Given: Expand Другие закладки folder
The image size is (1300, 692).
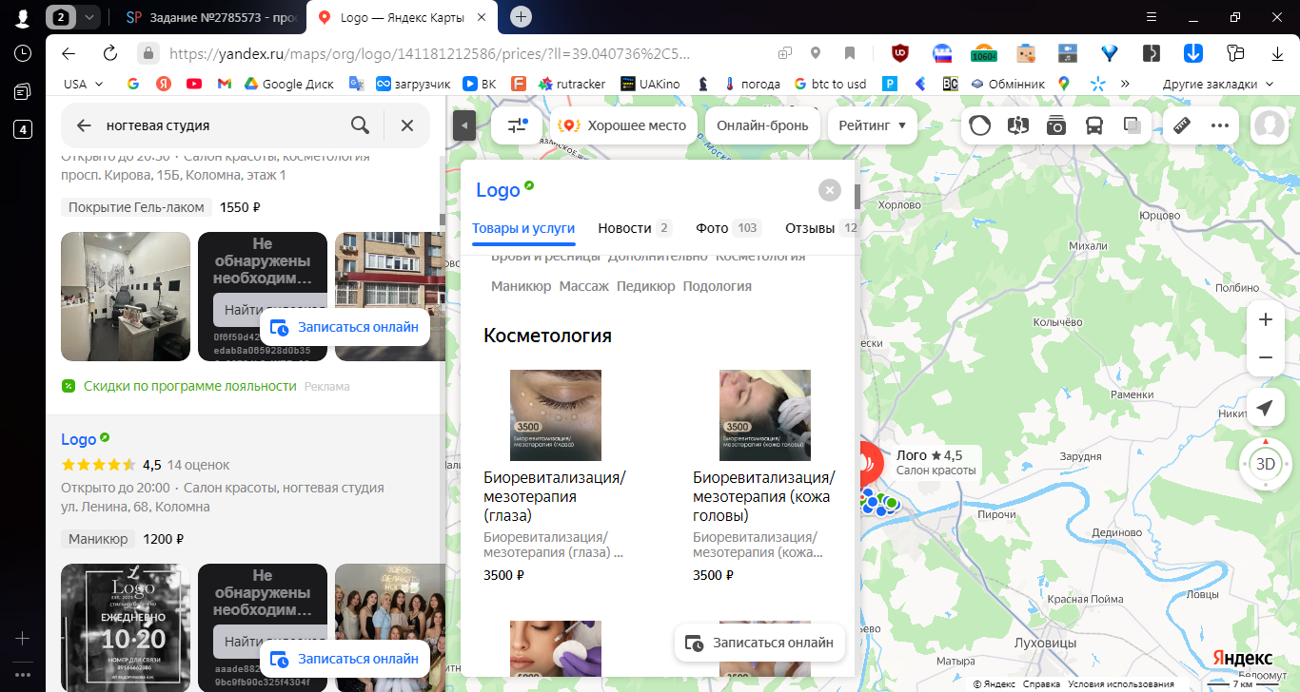Looking at the screenshot, I should pyautogui.click(x=1217, y=84).
